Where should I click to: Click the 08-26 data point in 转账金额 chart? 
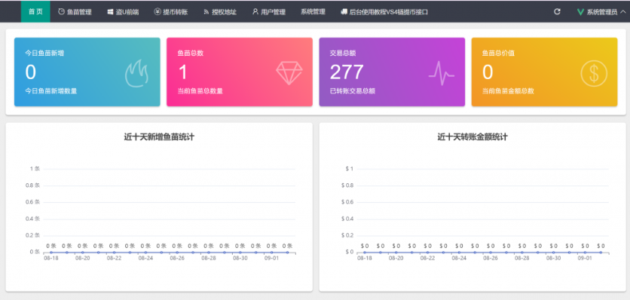[491, 253]
